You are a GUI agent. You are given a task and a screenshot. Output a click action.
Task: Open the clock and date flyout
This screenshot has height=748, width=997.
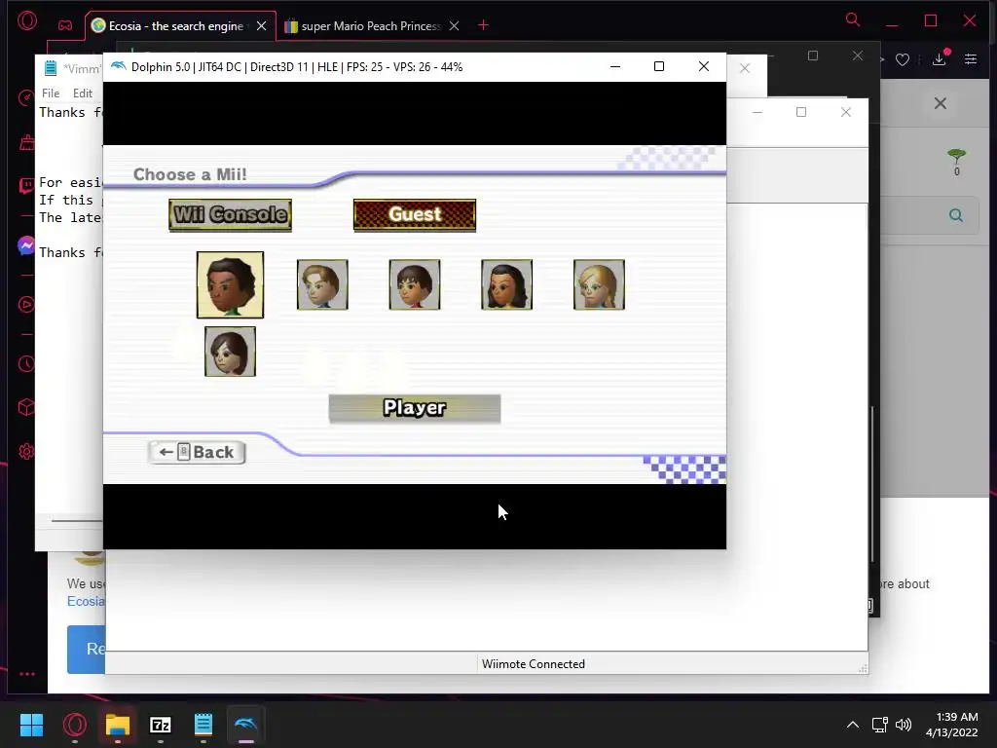point(952,725)
